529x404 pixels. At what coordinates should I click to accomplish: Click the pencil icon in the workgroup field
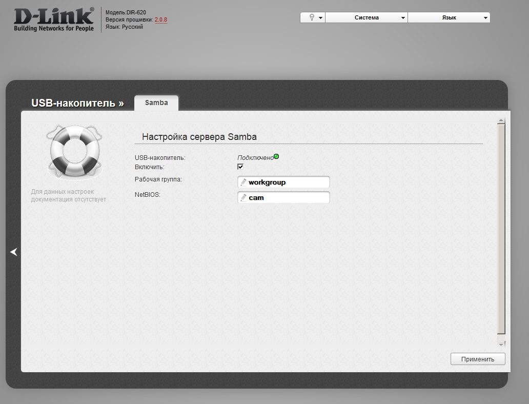coord(243,183)
